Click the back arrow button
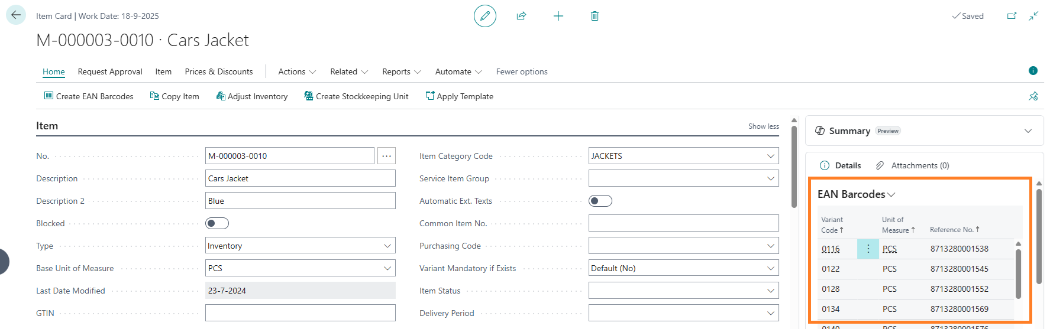Viewport: 1050px width, 329px height. (16, 15)
